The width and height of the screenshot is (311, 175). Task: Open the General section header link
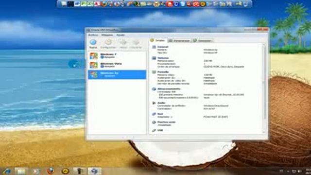[x=163, y=47]
